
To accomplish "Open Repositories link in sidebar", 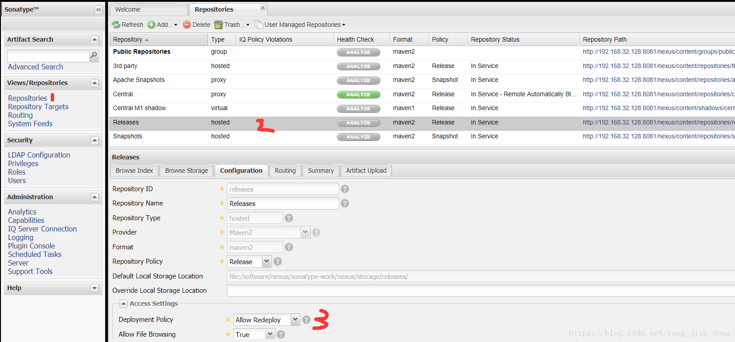I will click(27, 98).
